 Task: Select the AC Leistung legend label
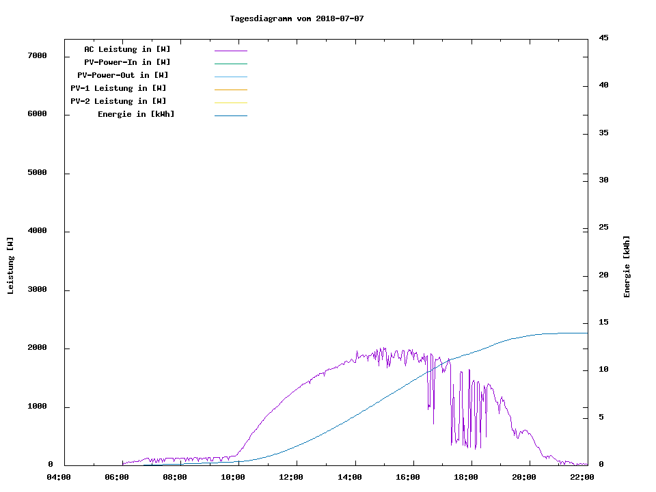coord(127,49)
